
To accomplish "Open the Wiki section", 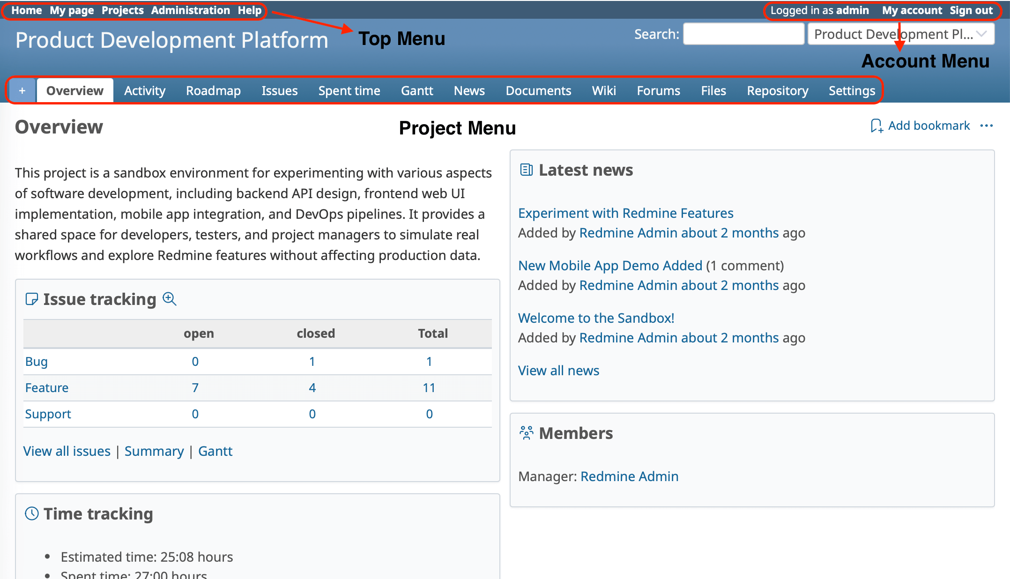I will tap(603, 90).
